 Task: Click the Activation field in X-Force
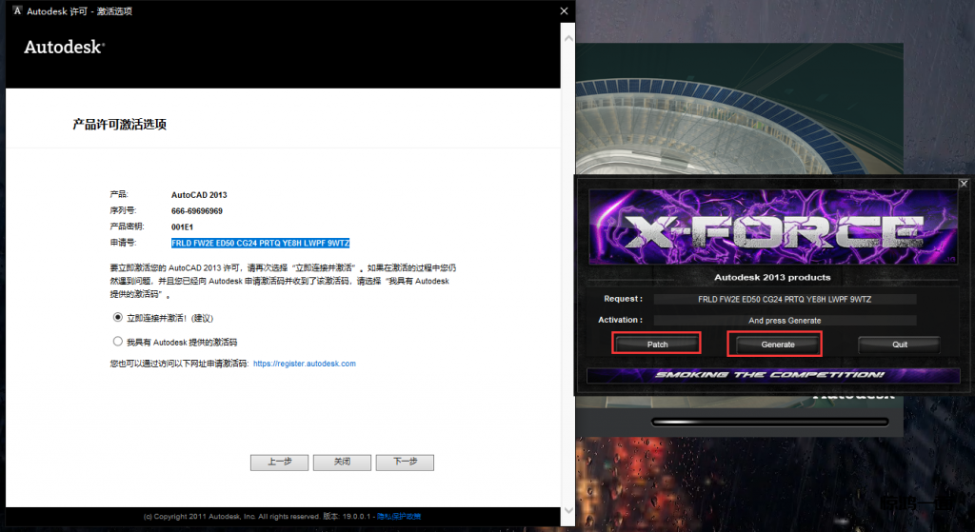[784, 321]
